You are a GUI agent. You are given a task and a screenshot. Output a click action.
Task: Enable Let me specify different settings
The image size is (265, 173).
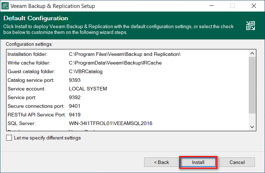click(x=9, y=138)
